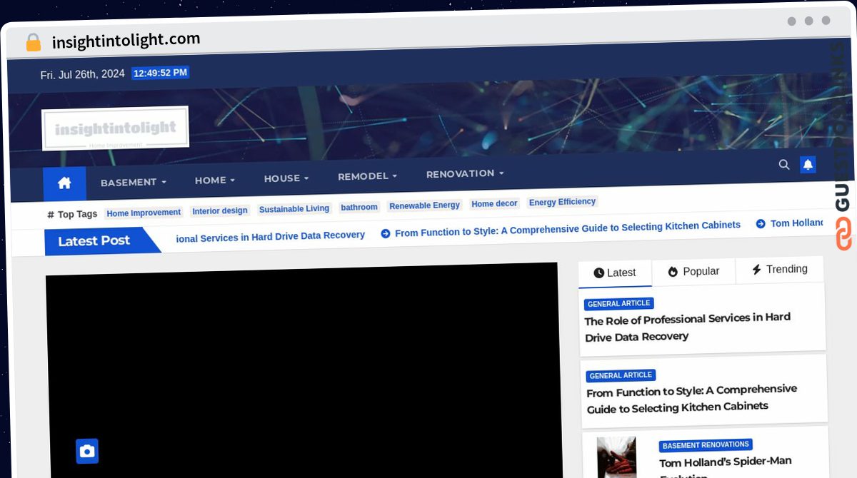This screenshot has height=478, width=857.
Task: Click General Article badge above Hard Drive post
Action: (619, 303)
